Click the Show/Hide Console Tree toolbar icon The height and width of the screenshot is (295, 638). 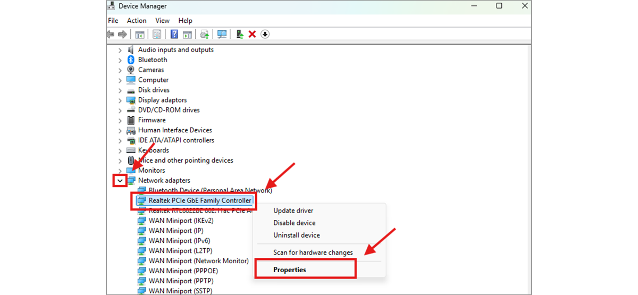140,35
